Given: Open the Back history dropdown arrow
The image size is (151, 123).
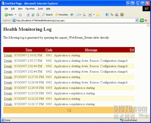Looking at the screenshot, I should (x=16, y=15).
